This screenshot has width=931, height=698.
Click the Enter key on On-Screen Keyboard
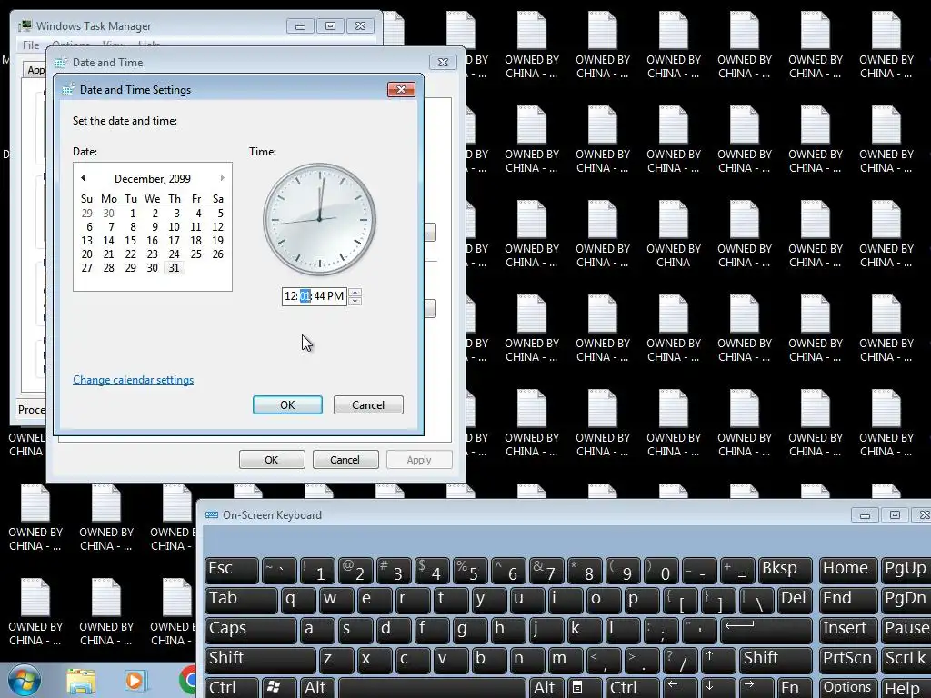pyautogui.click(x=766, y=629)
